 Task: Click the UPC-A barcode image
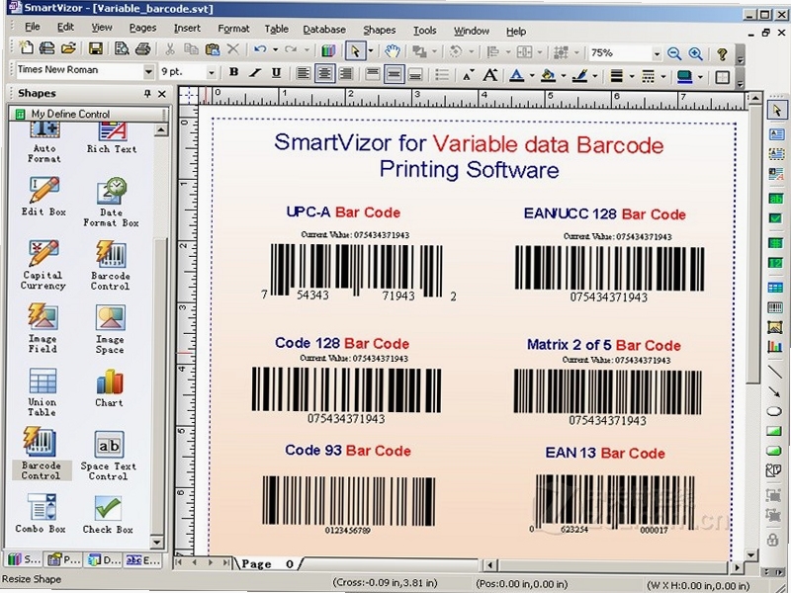coord(357,271)
